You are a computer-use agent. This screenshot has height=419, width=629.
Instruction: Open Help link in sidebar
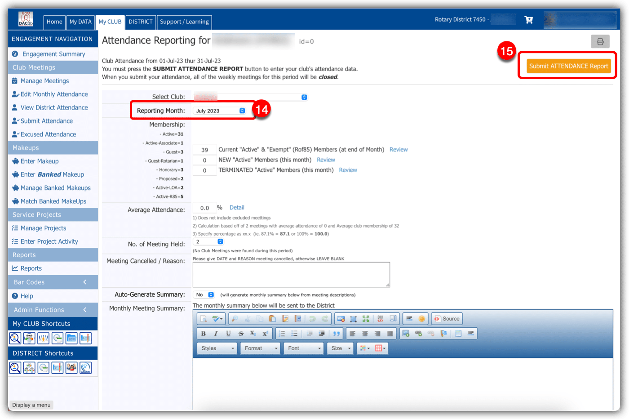(x=27, y=296)
